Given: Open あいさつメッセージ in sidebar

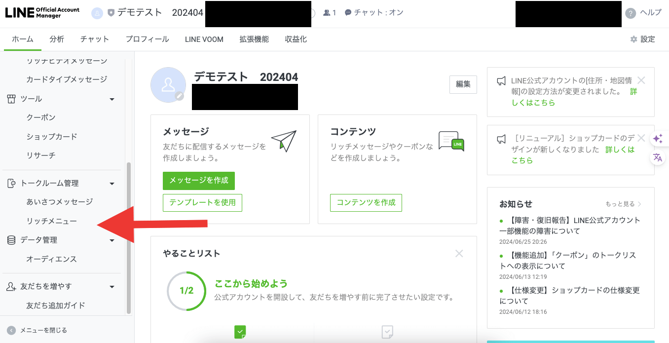Looking at the screenshot, I should [x=59, y=202].
